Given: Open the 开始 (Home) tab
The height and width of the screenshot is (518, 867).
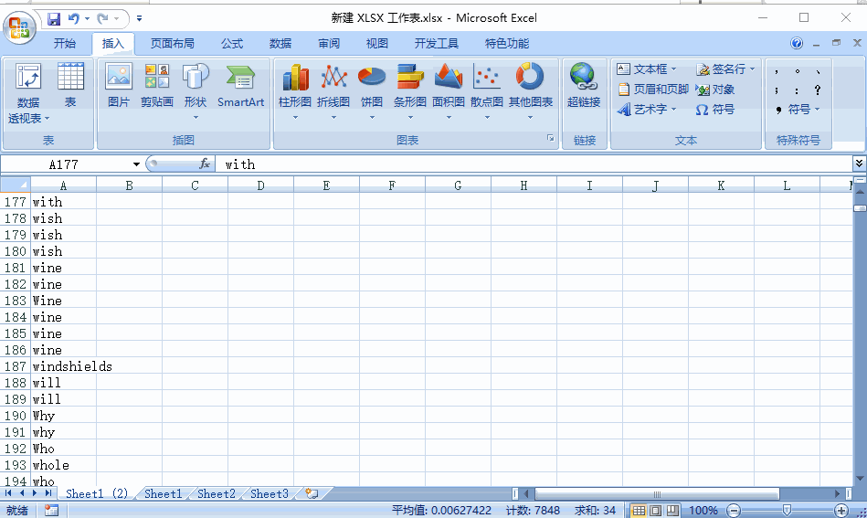Looking at the screenshot, I should click(65, 43).
